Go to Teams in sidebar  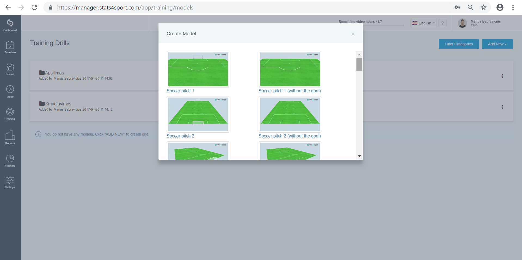click(10, 70)
